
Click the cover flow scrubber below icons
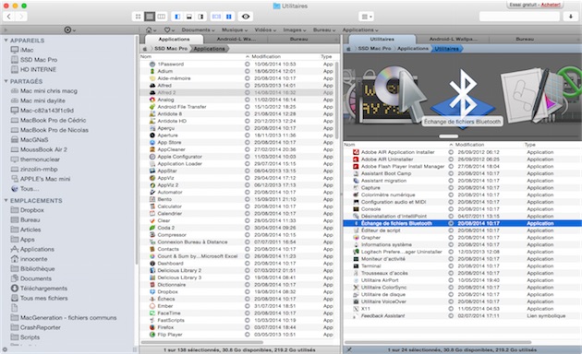448,136
